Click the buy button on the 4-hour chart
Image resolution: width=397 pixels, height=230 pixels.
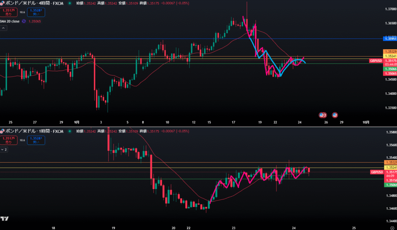pos(36,12)
